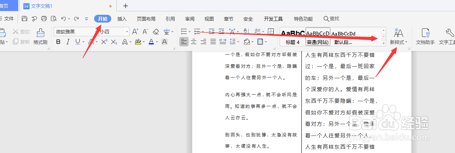Screen dimensions: 455x153
Task: Switch to Developer Tools (开发工具) tab
Action: (x=273, y=19)
